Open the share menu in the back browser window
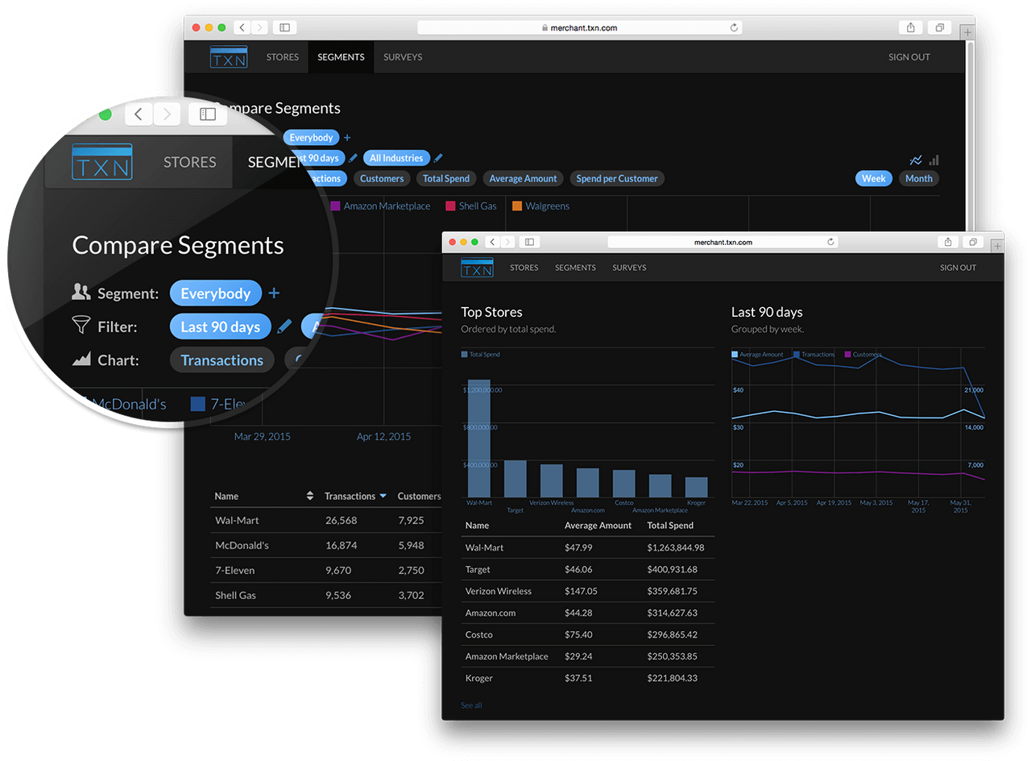Viewport: 1031px width, 761px height. [x=910, y=27]
